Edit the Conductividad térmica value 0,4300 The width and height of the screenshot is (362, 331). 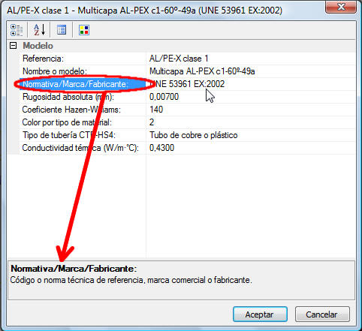pyautogui.click(x=251, y=148)
